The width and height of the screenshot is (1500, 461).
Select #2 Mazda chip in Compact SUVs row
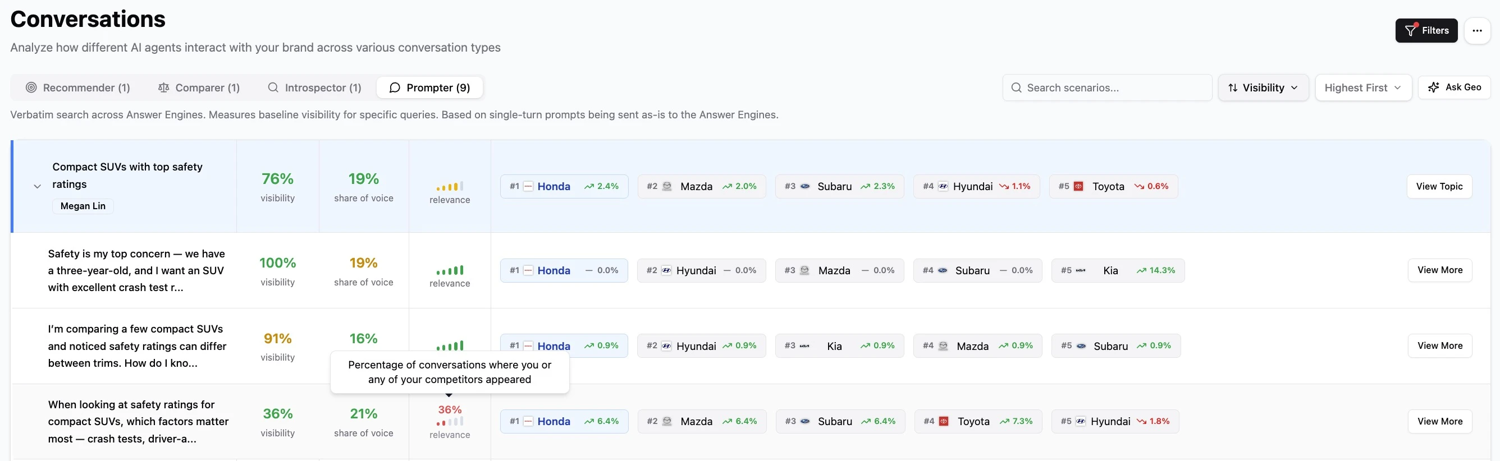click(x=702, y=186)
